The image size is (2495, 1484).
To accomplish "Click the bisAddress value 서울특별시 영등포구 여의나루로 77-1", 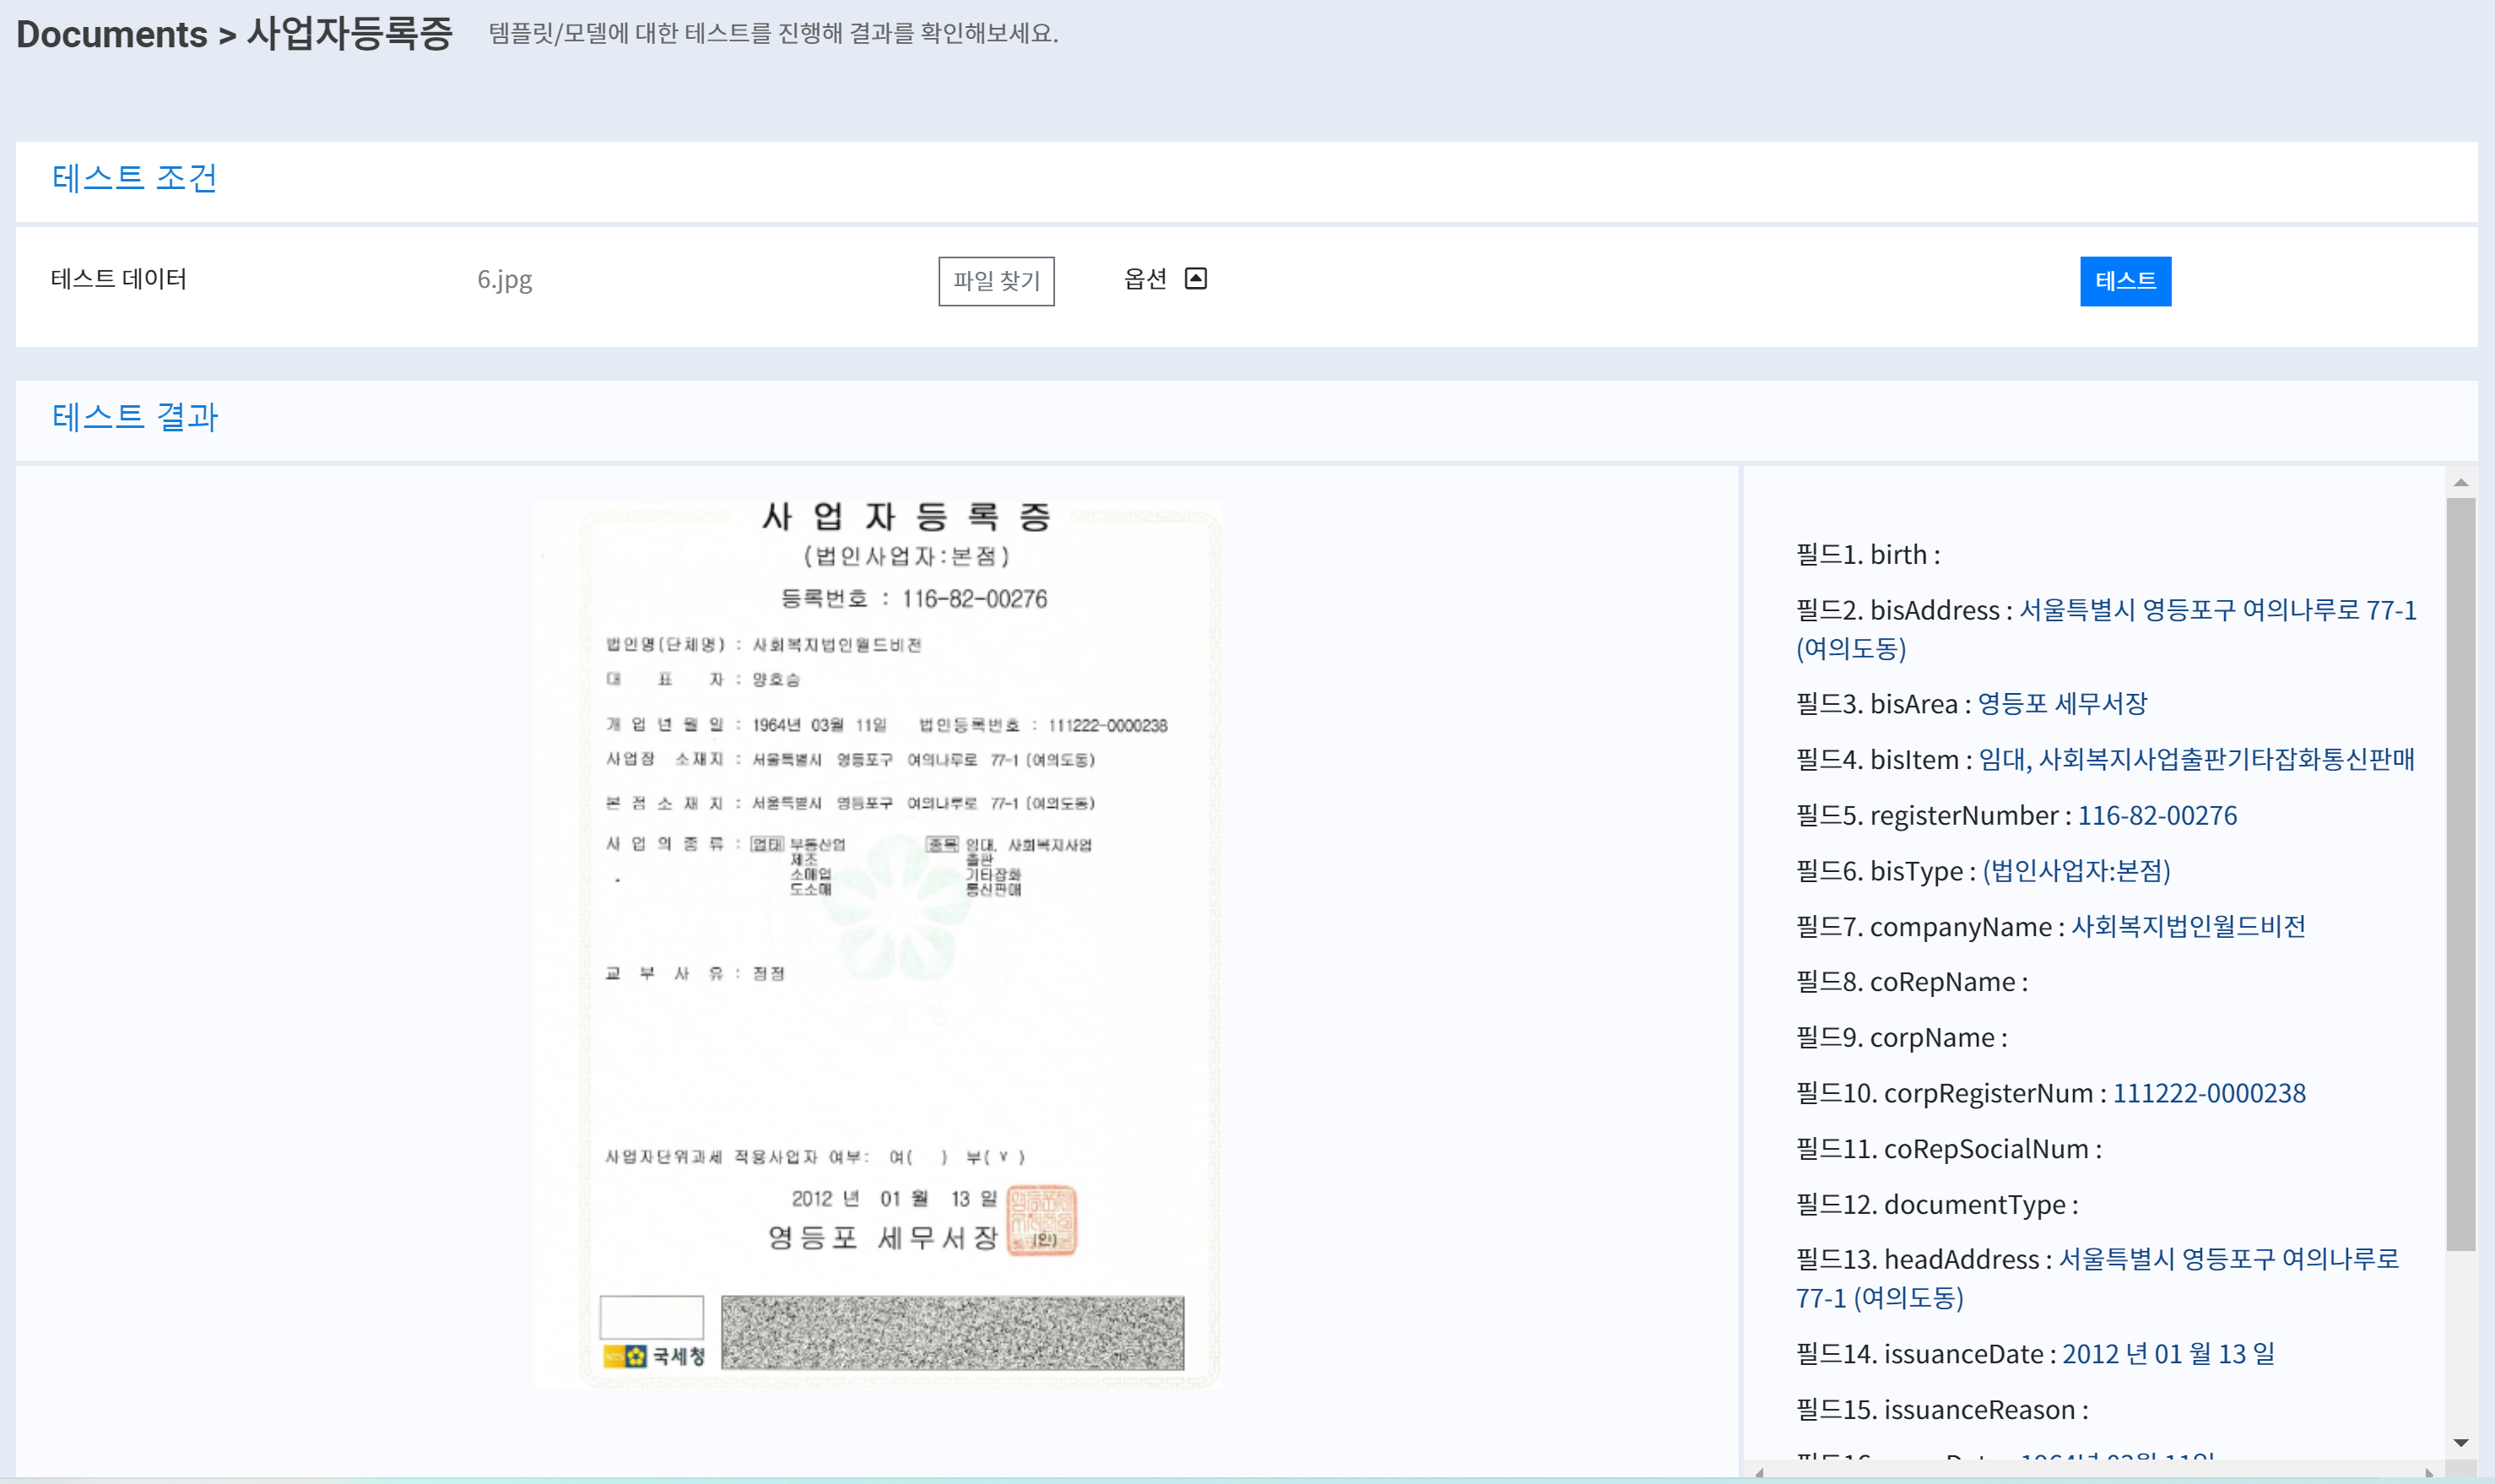I will click(x=2218, y=610).
